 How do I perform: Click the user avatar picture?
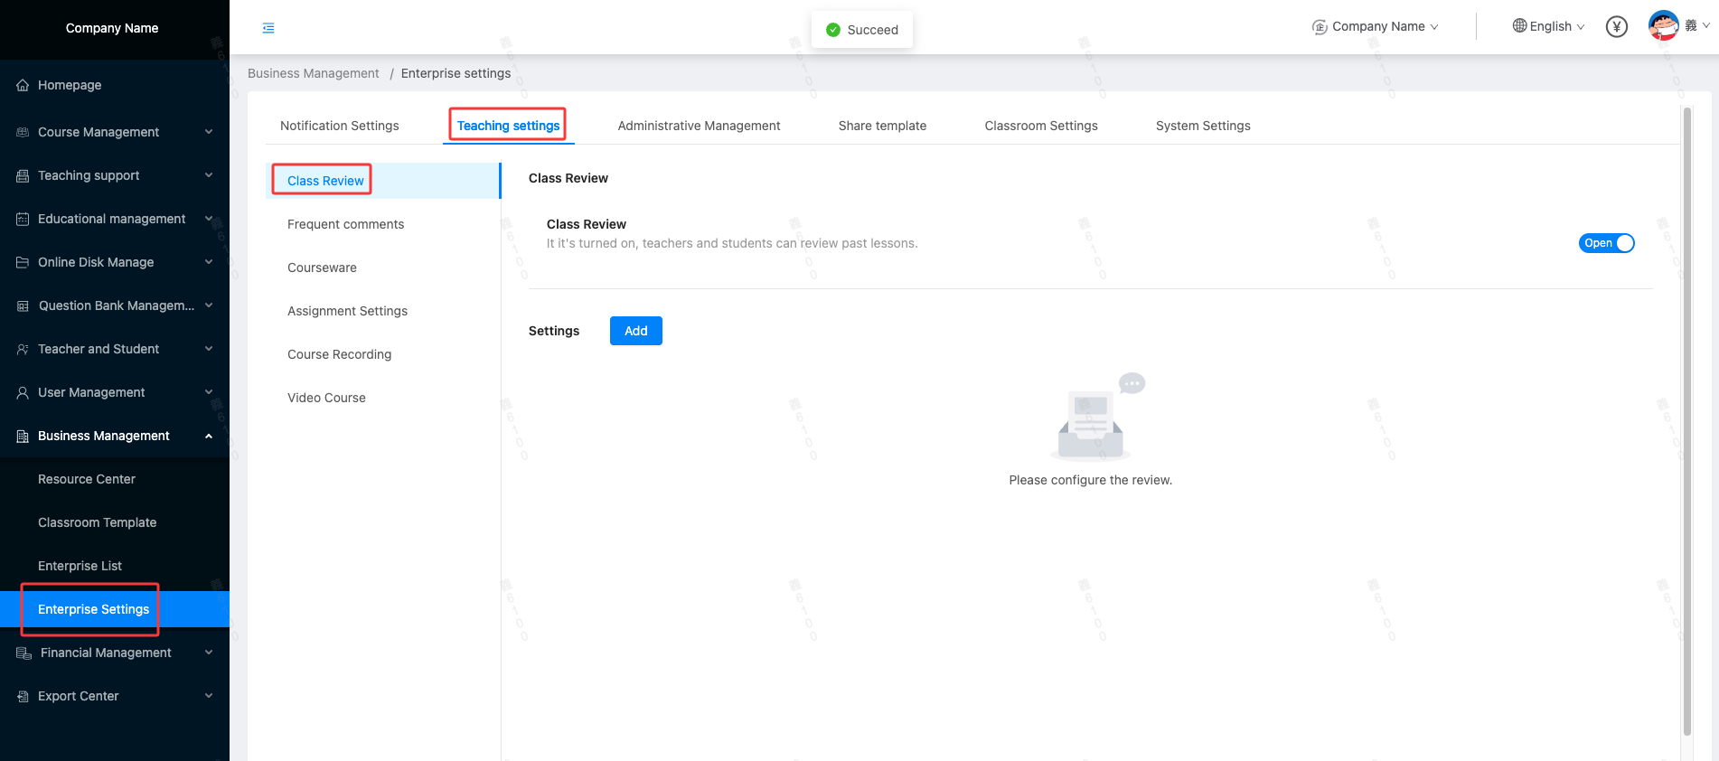[x=1663, y=26]
